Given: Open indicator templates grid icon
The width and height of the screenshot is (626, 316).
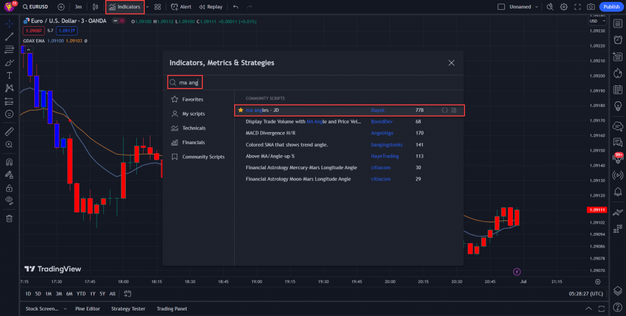Looking at the screenshot, I should pyautogui.click(x=158, y=7).
